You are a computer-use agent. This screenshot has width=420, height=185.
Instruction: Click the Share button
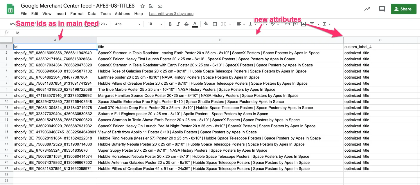tap(403, 9)
